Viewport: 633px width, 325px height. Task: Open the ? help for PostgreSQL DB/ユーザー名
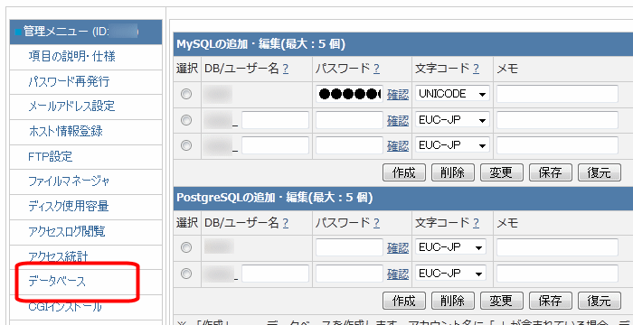[x=286, y=223]
